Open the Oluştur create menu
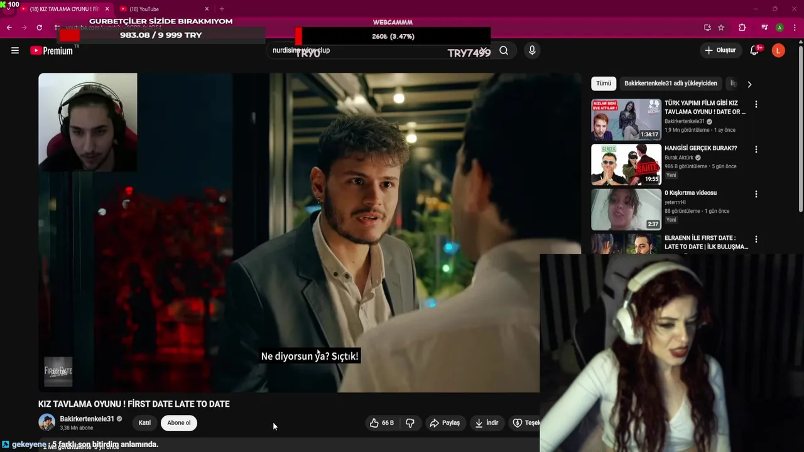Viewport: 804px width, 452px height. [x=720, y=50]
